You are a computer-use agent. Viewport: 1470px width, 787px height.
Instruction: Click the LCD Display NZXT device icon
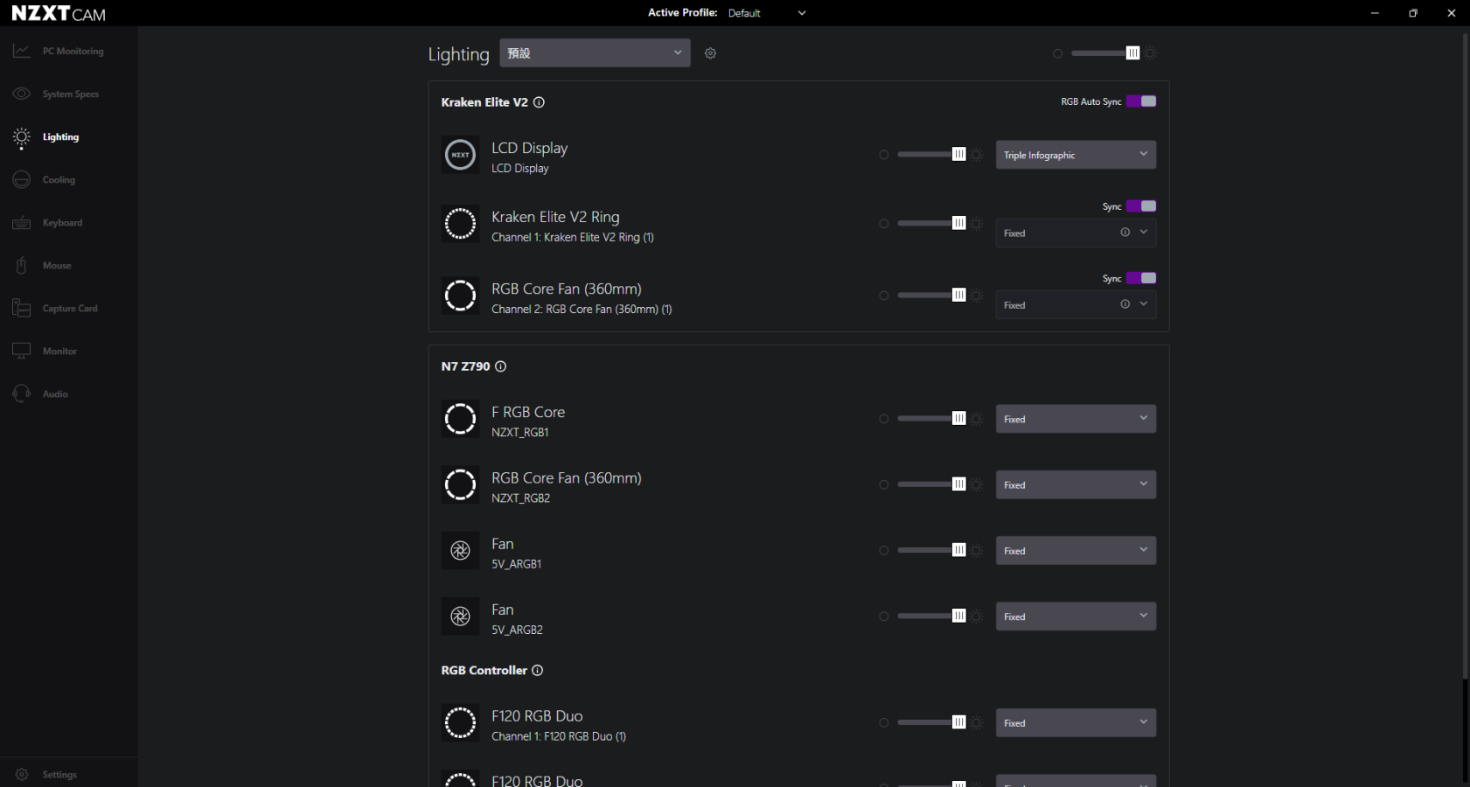460,156
